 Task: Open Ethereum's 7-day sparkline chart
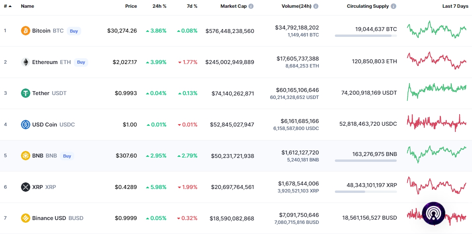[x=437, y=61]
